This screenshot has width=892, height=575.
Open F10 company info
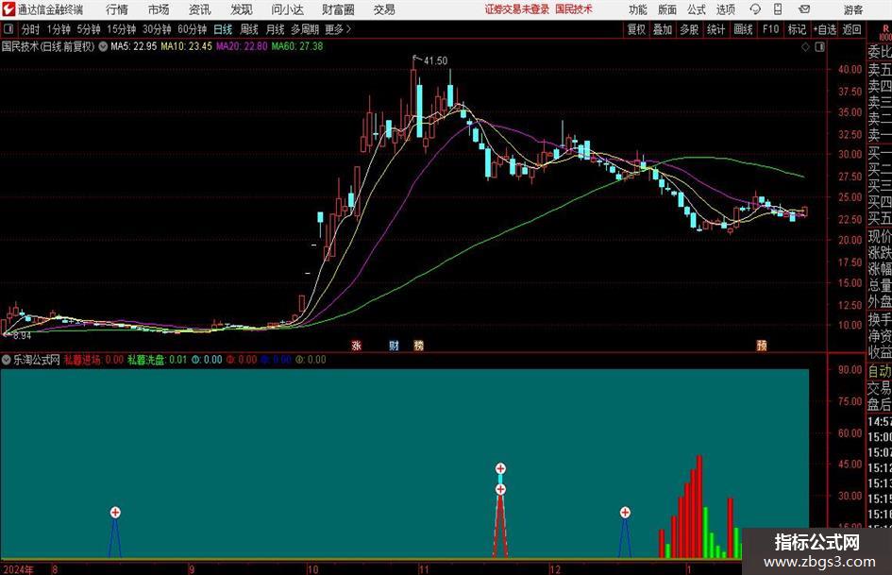770,29
